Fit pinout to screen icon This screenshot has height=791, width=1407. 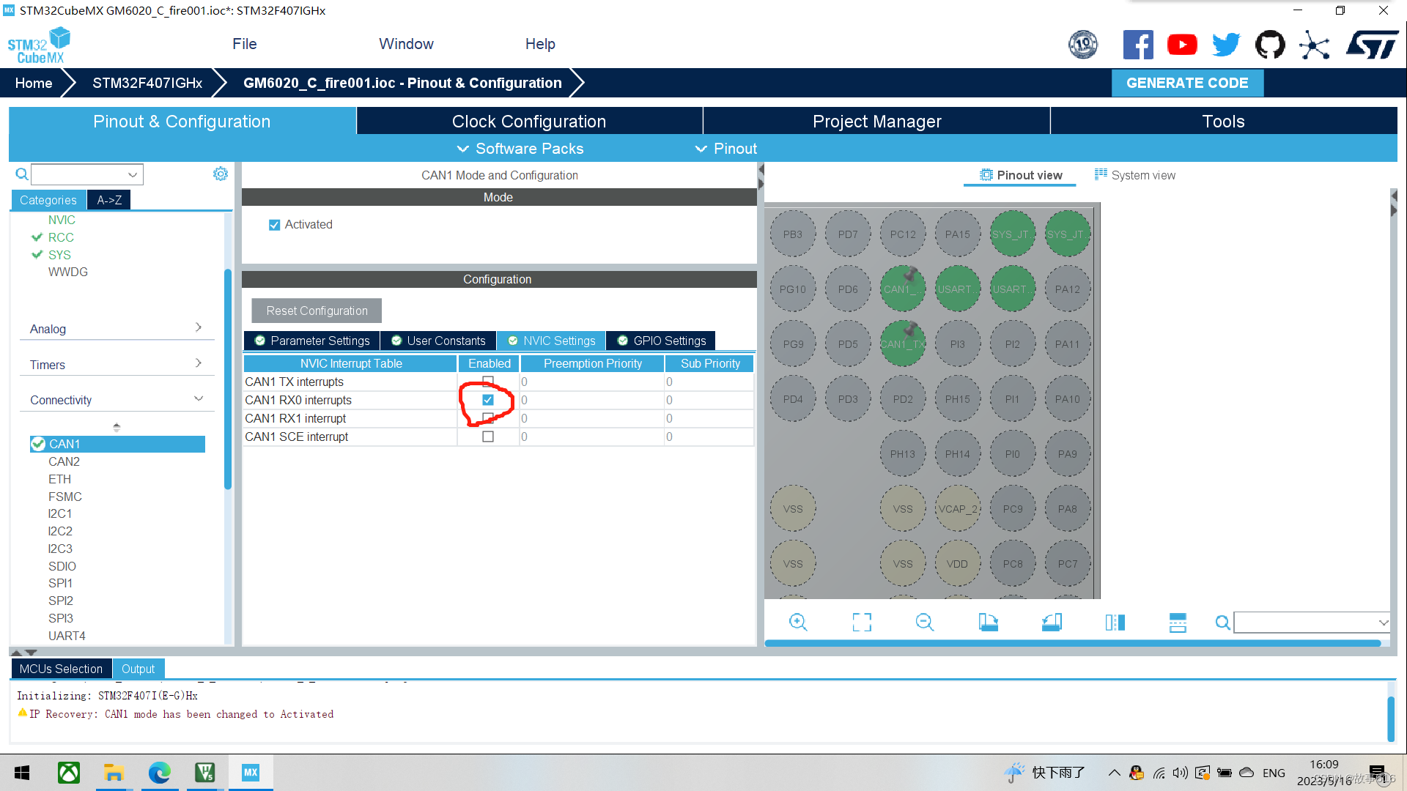862,623
